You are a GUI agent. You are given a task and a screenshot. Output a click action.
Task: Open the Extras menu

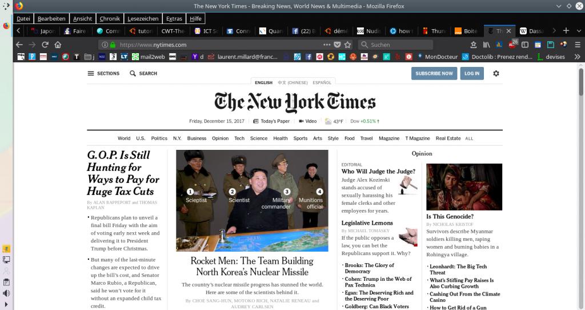pos(174,19)
